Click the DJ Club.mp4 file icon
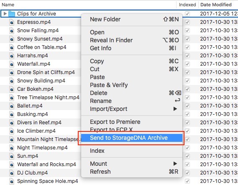 tap(12, 173)
